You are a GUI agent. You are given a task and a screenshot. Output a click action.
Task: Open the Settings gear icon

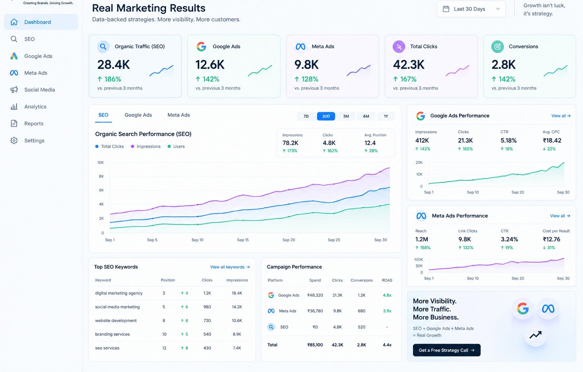[x=14, y=141]
